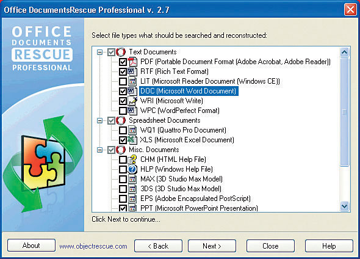Click the Next button
360x259 pixels.
212,246
